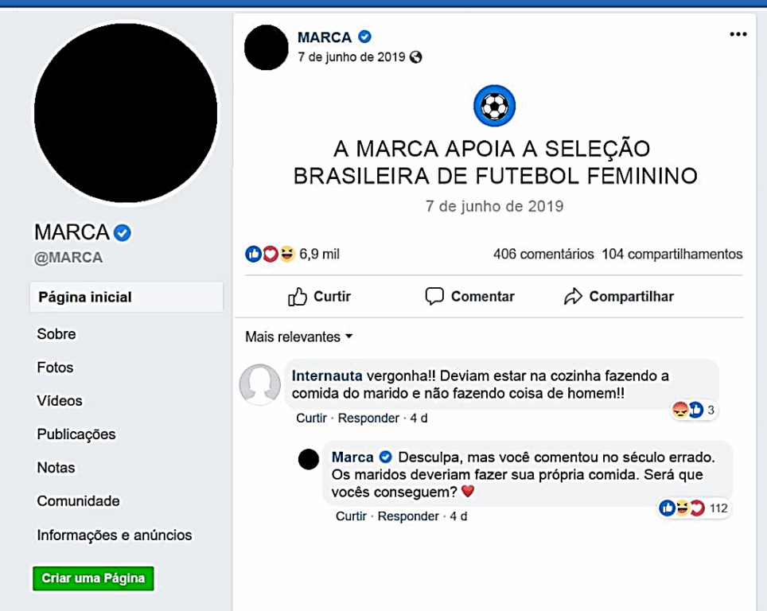Click the globe privacy icon near post date
767x611 pixels.
[417, 57]
